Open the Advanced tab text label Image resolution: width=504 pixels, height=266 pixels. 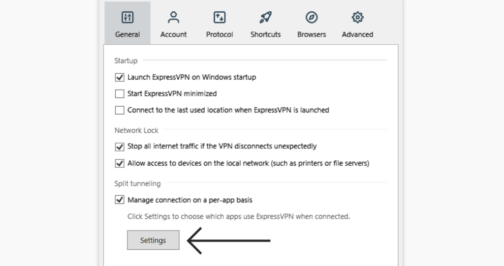(x=357, y=34)
